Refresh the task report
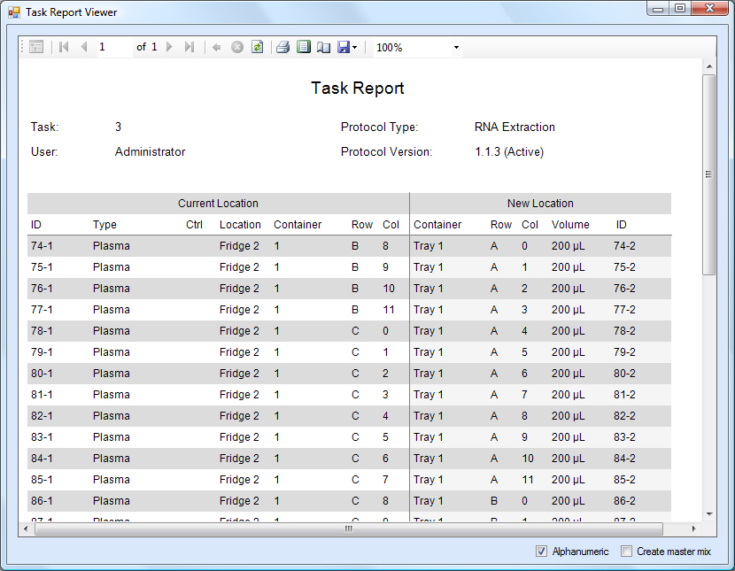735x571 pixels. coord(258,47)
